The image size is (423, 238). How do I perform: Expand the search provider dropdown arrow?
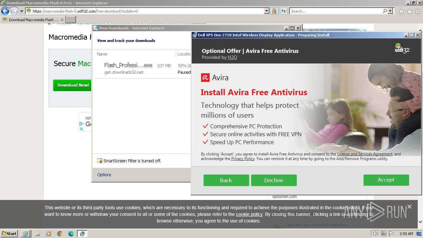(x=391, y=11)
